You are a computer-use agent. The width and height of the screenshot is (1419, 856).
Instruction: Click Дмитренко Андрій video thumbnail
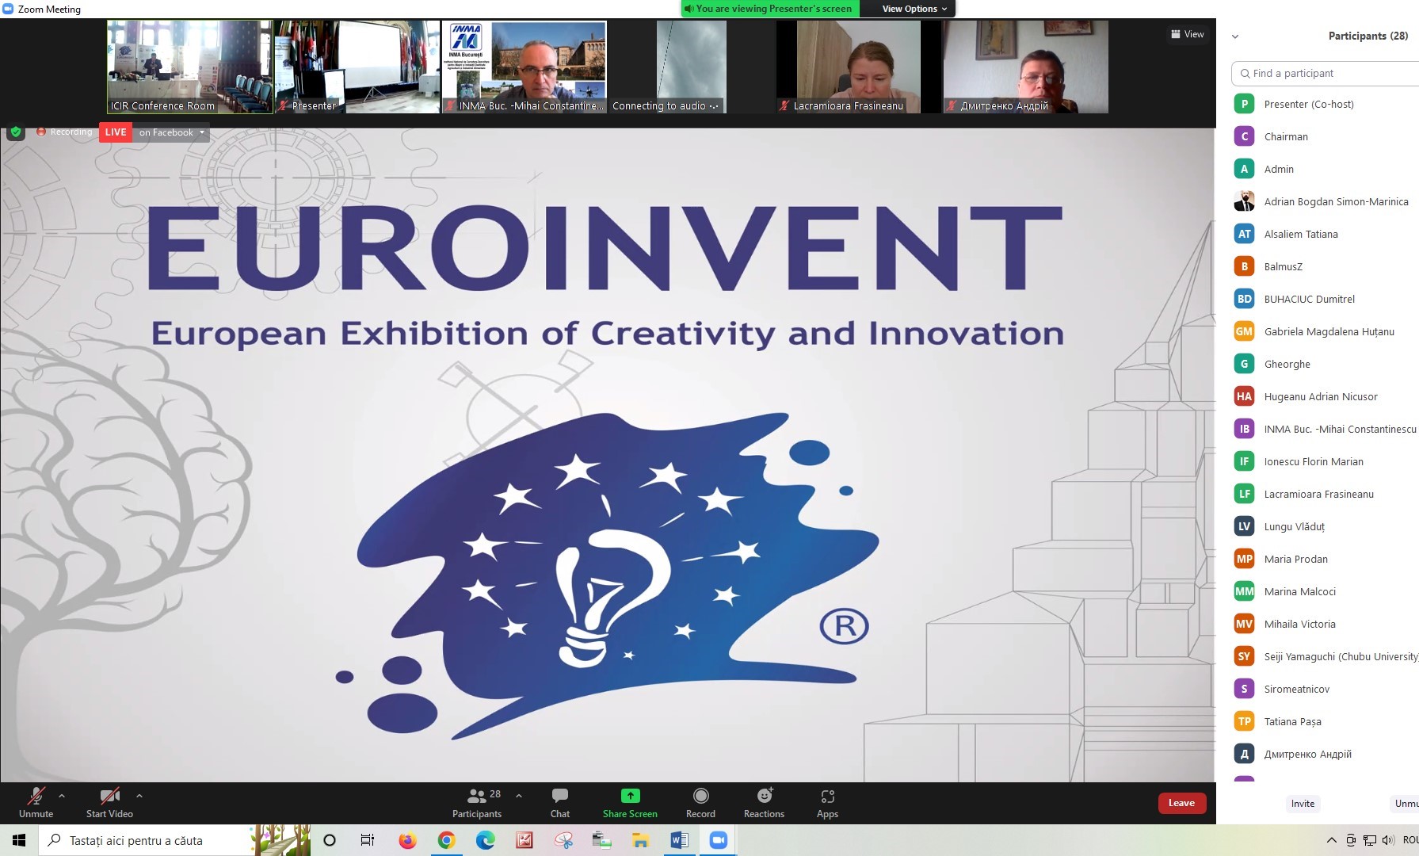tap(1025, 67)
